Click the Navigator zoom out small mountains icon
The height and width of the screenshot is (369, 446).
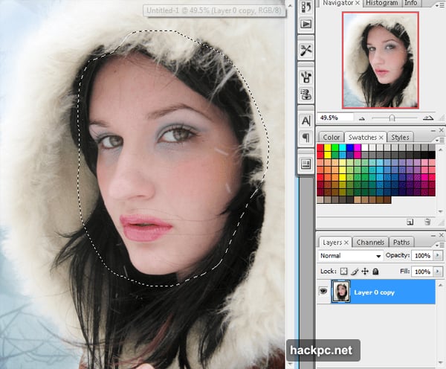coord(362,118)
